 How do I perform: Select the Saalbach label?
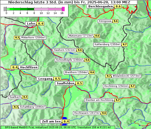(x=15, y=97)
